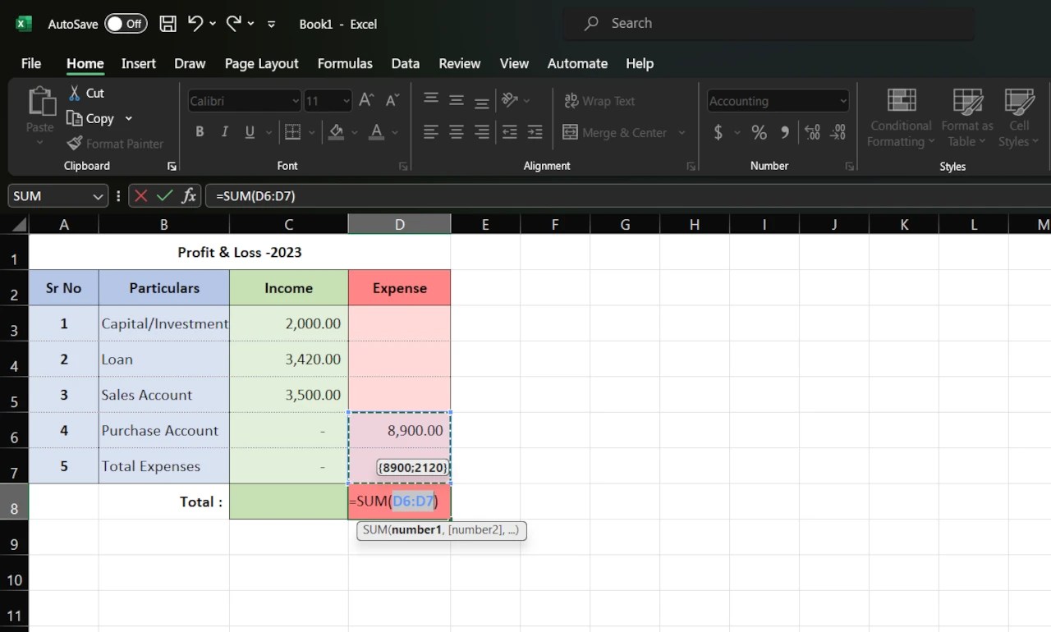Toggle Underline formatting
The height and width of the screenshot is (632, 1051).
pyautogui.click(x=248, y=131)
